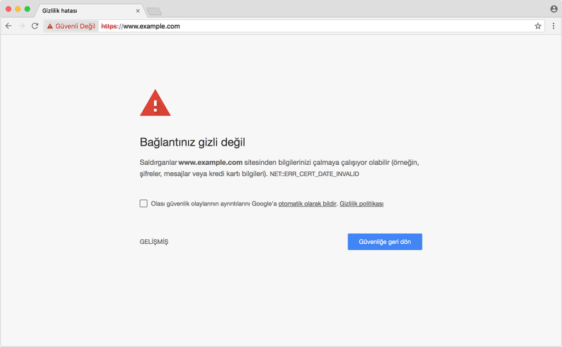This screenshot has width=562, height=347.
Task: Click the red warning triangle icon
Action: pyautogui.click(x=155, y=103)
